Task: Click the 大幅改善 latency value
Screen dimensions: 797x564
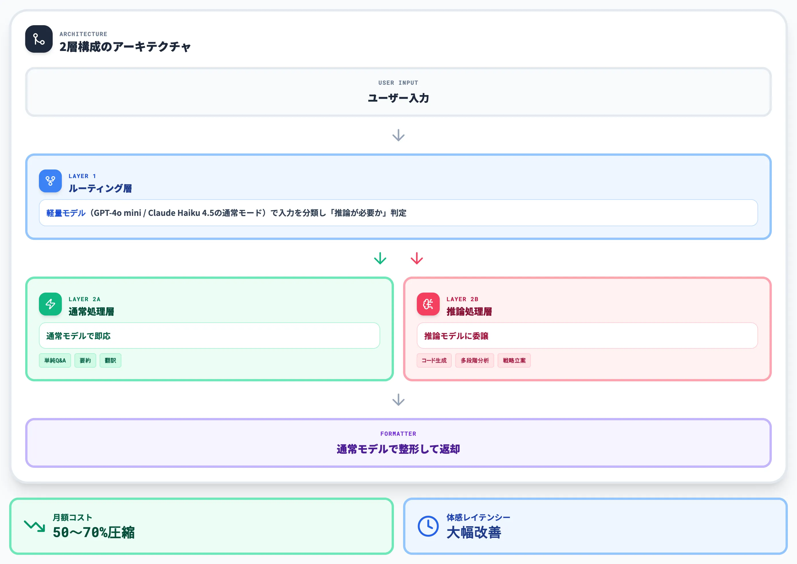Action: tap(474, 533)
